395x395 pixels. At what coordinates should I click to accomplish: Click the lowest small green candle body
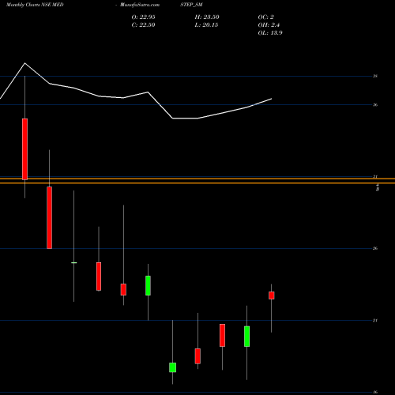click(173, 367)
